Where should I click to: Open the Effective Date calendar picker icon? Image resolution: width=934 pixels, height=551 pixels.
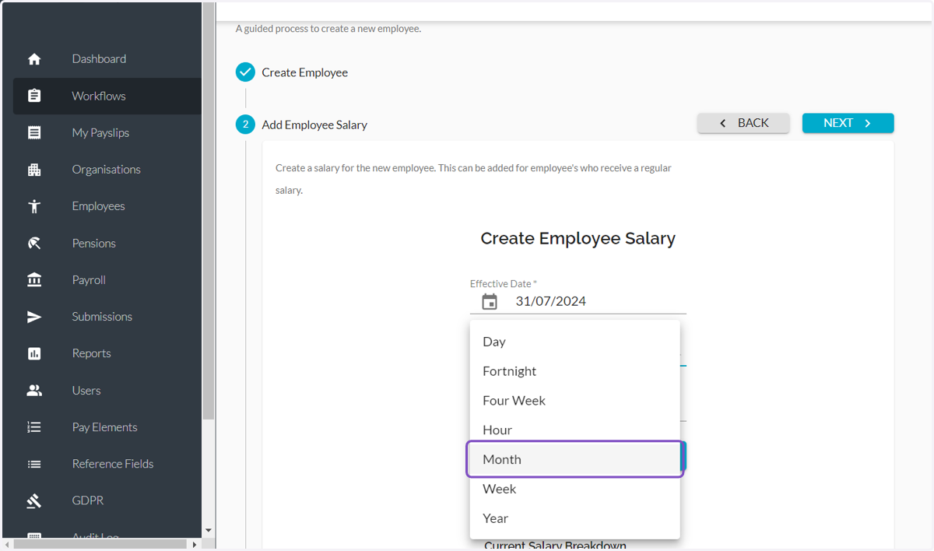click(490, 302)
